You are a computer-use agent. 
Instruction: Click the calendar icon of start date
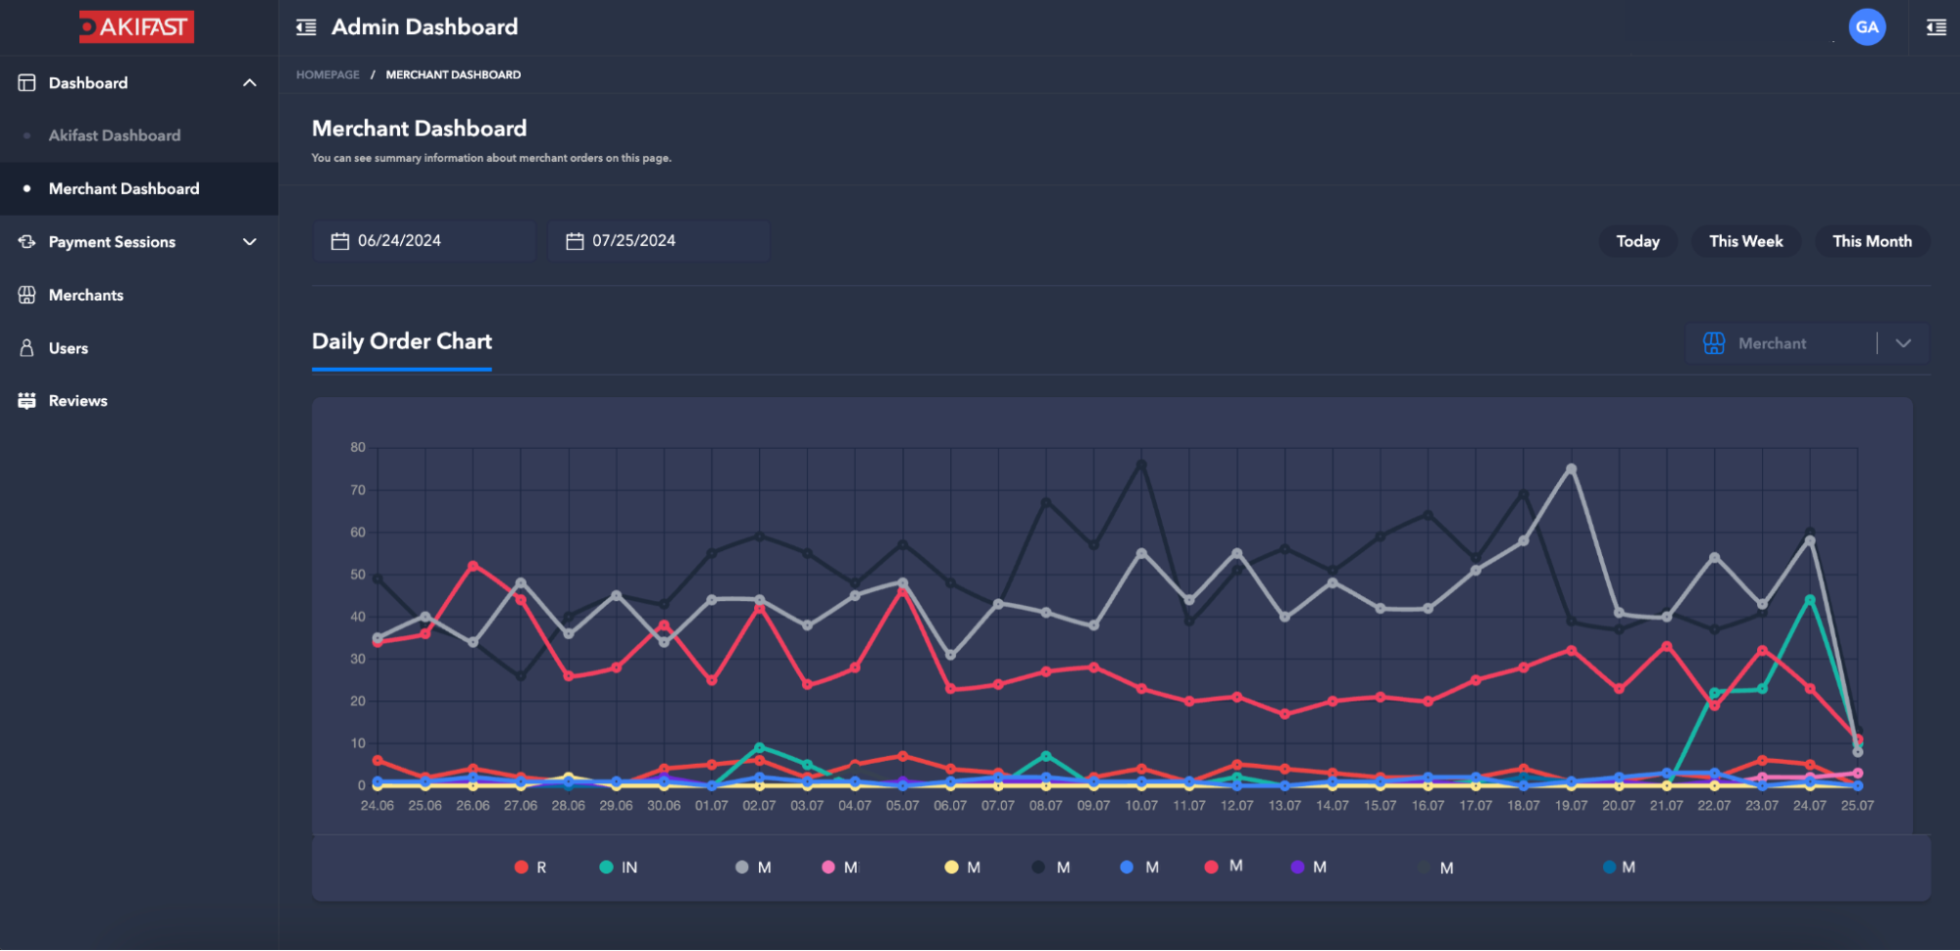click(x=340, y=241)
